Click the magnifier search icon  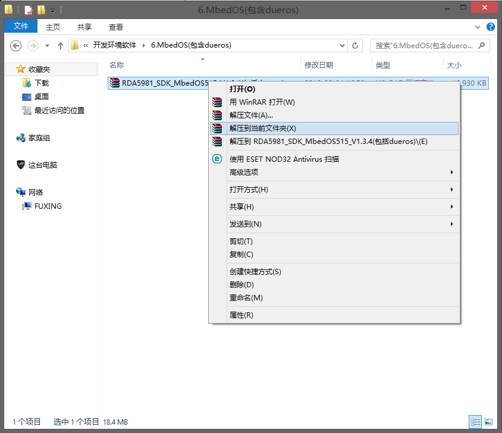[x=482, y=45]
